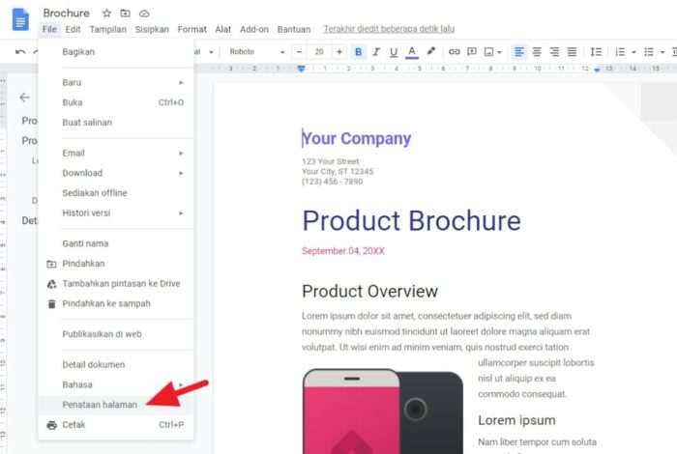Check the cloud save status icon

(144, 14)
